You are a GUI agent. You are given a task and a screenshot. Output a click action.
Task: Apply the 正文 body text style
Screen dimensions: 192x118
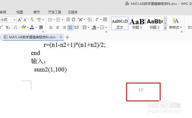click(x=120, y=24)
